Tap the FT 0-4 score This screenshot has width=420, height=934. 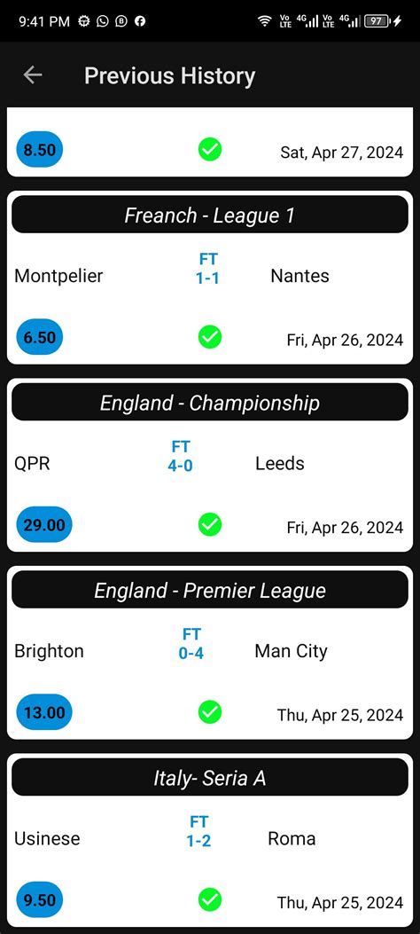pyautogui.click(x=191, y=644)
